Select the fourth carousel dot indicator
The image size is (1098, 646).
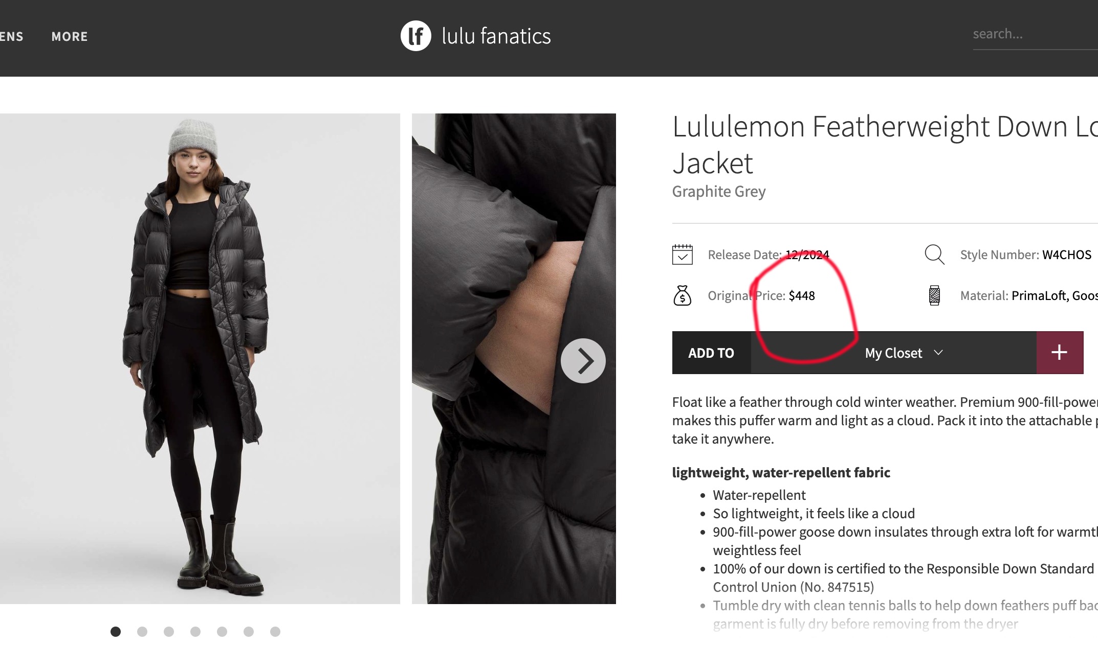[x=195, y=632]
